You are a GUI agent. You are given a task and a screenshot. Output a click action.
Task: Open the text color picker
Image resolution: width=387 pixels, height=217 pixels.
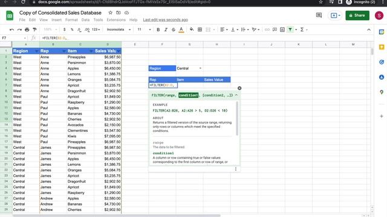click(x=181, y=30)
